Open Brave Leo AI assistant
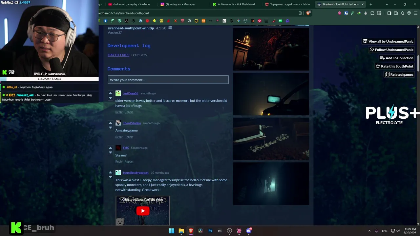The image size is (420, 236). tap(403, 13)
